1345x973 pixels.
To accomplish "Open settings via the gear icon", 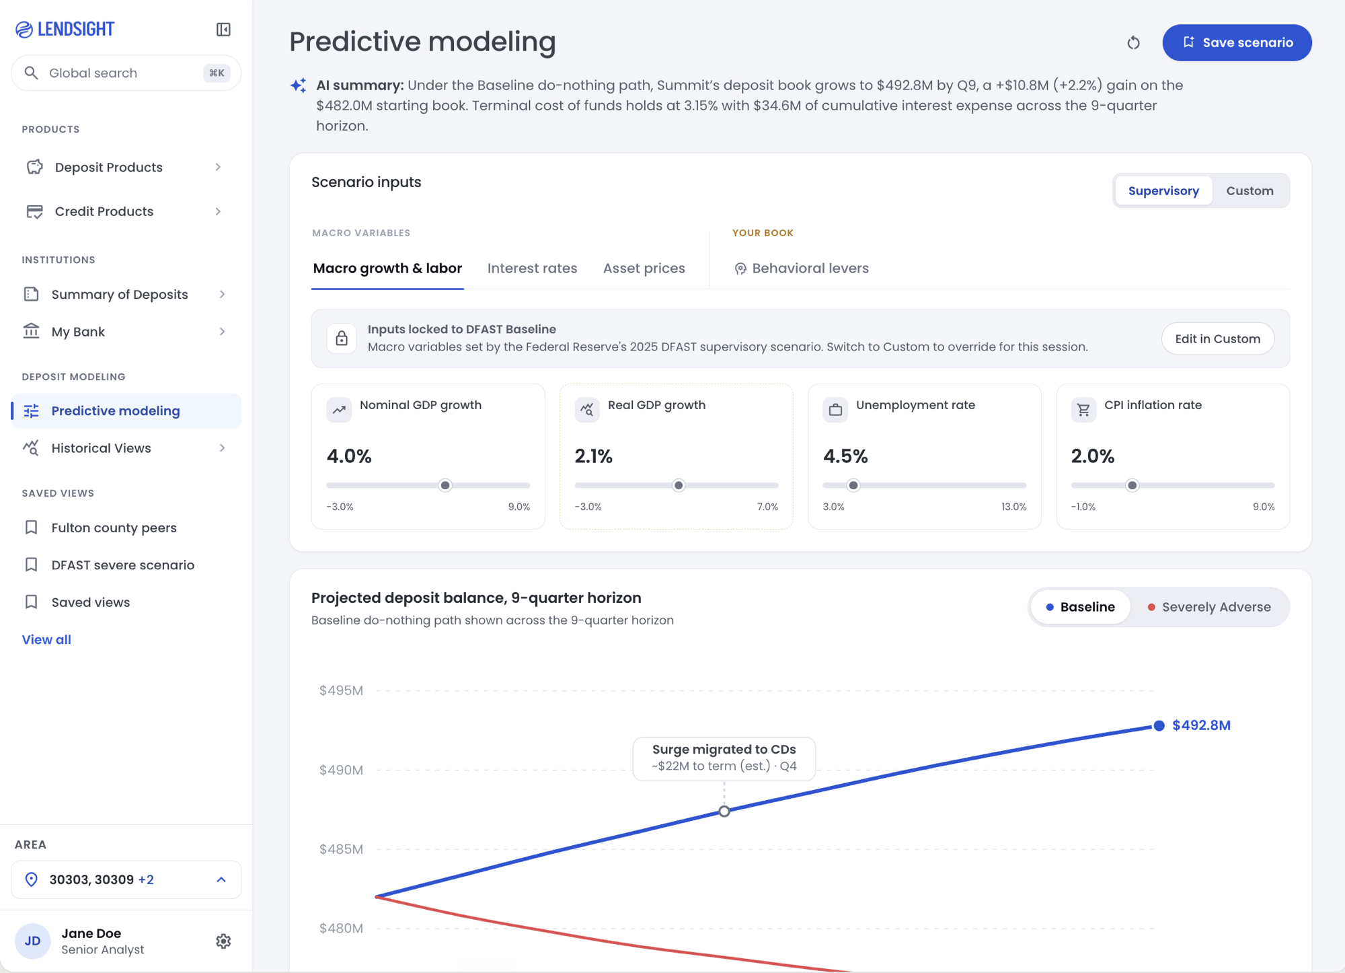I will pos(223,941).
